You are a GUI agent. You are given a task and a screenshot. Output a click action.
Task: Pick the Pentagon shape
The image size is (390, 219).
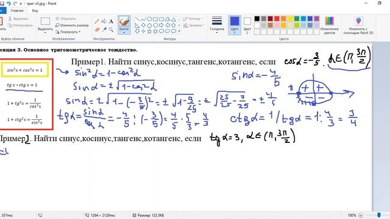tap(149, 26)
